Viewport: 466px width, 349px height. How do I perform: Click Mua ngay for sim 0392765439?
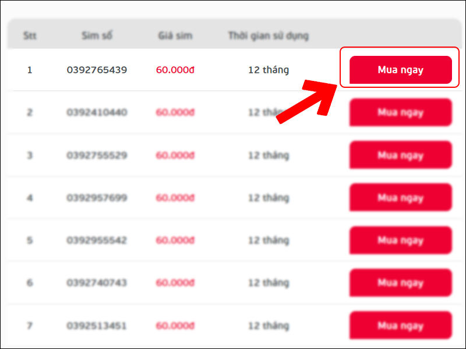[401, 70]
